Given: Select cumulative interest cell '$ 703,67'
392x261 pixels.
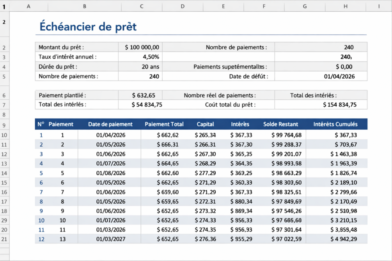Looking at the screenshot, I should (346, 145).
